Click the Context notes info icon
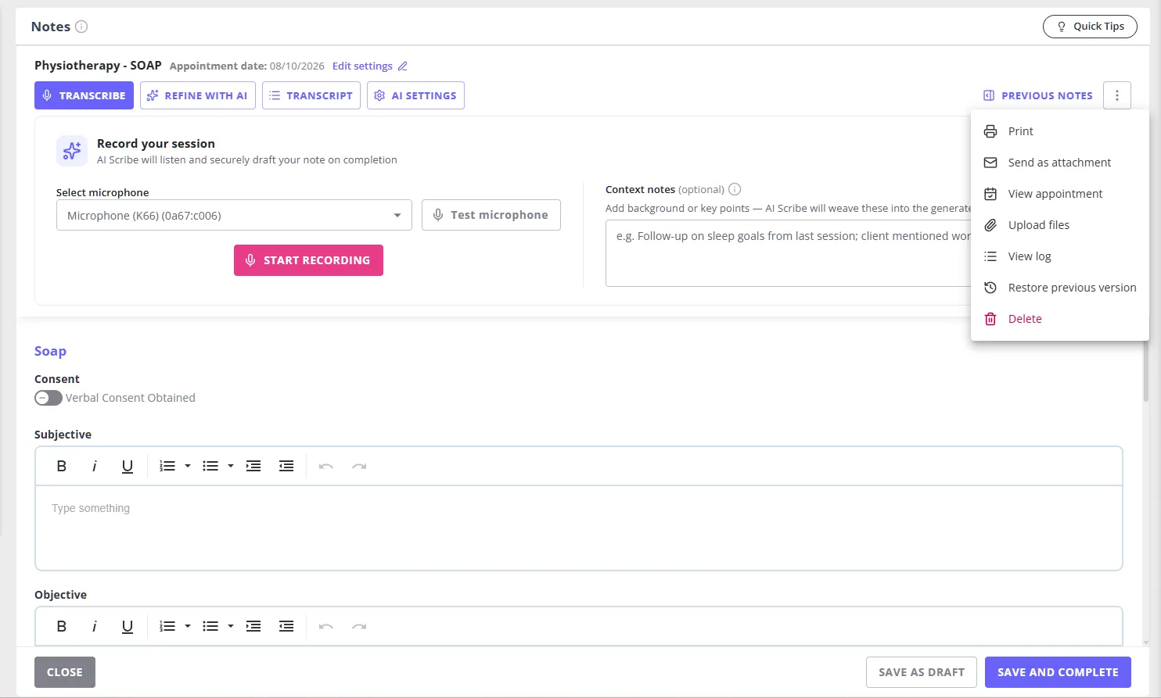The width and height of the screenshot is (1161, 698). pos(735,189)
